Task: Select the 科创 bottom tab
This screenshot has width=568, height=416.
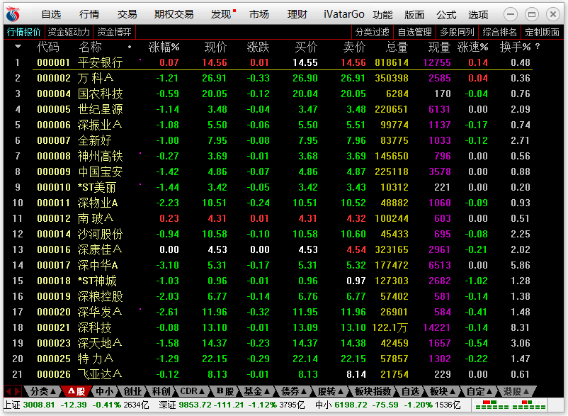Action: click(x=161, y=391)
